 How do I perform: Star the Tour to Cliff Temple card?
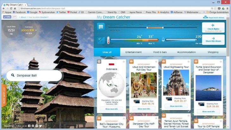(221, 121)
